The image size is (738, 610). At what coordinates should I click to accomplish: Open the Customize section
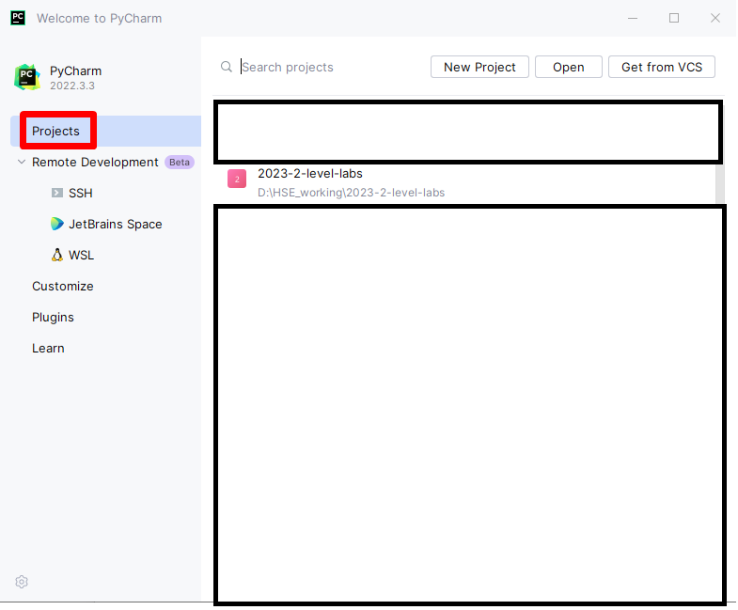(x=63, y=286)
